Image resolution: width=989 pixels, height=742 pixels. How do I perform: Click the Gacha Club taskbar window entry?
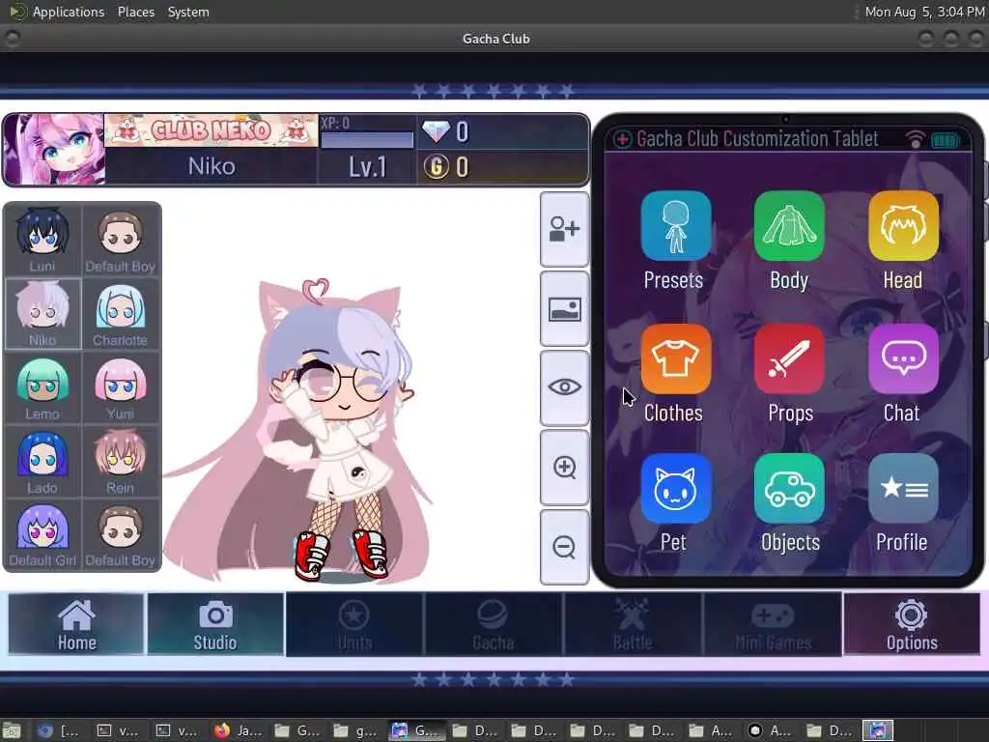[x=416, y=730]
